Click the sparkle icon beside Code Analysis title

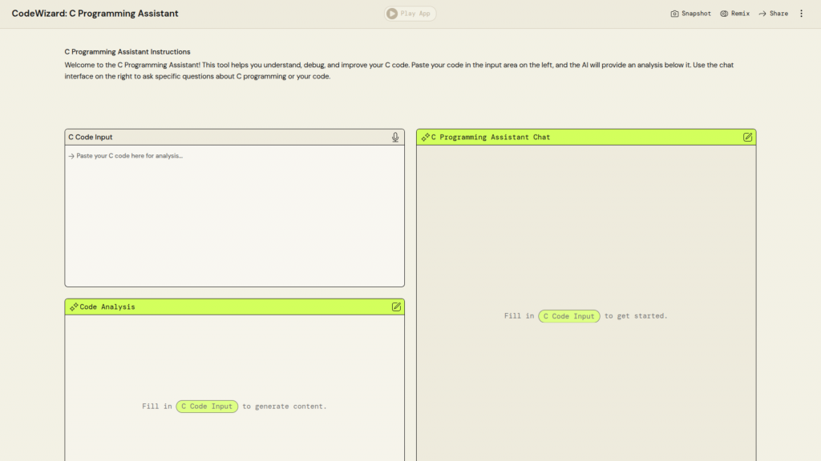pos(73,307)
